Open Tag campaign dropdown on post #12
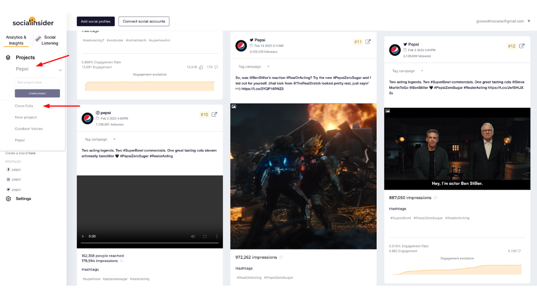Viewport: 537px width, 298px height. tap(408, 71)
